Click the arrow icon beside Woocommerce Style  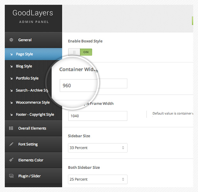(x=11, y=103)
